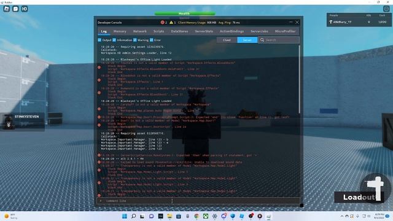Click the search magnifier icon in console

262,40
